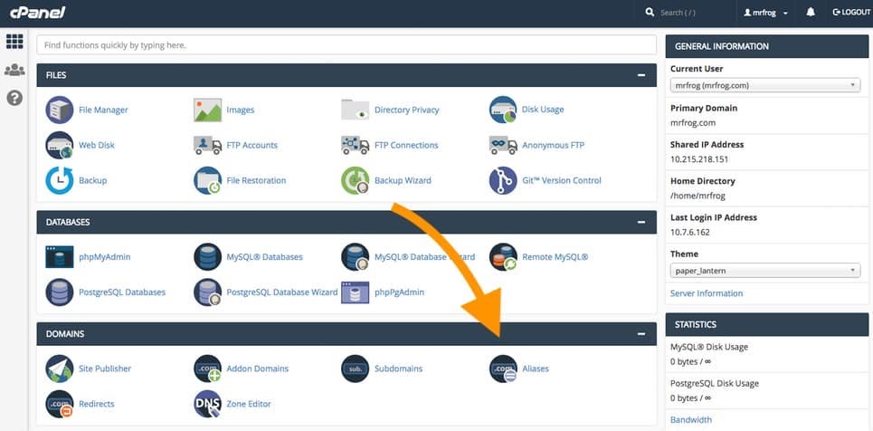Click the home directory /home/mrfrog

coord(698,196)
